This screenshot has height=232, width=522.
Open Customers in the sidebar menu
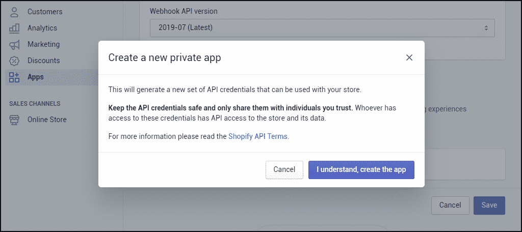click(x=45, y=12)
